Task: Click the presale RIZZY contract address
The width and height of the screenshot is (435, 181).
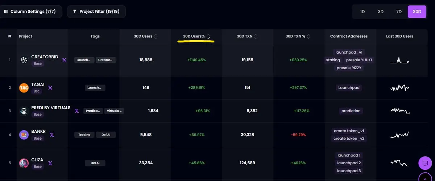Action: click(x=349, y=68)
